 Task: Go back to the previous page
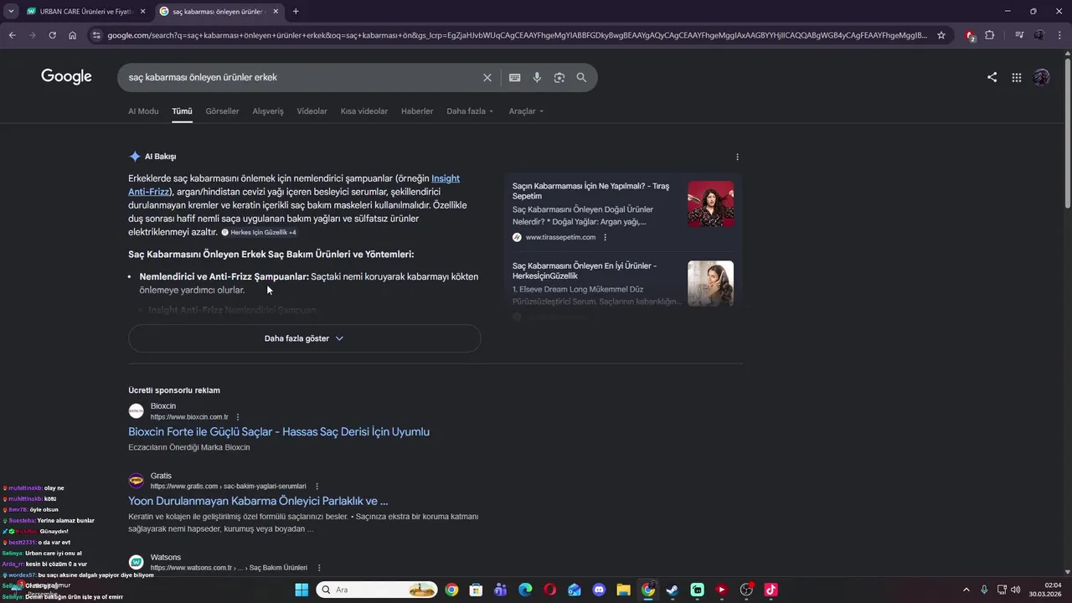12,35
